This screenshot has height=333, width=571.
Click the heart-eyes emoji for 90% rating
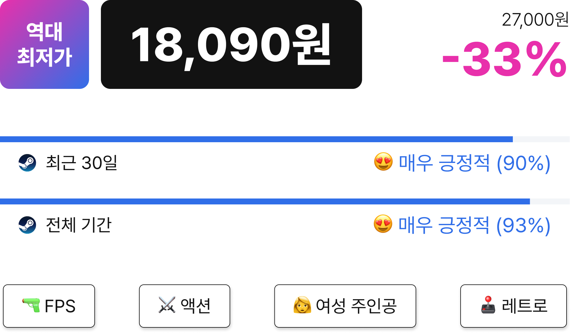pyautogui.click(x=383, y=162)
